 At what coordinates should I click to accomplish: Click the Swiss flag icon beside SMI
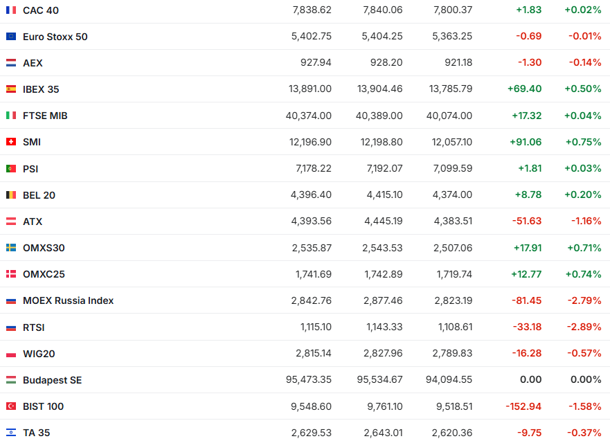pyautogui.click(x=11, y=142)
